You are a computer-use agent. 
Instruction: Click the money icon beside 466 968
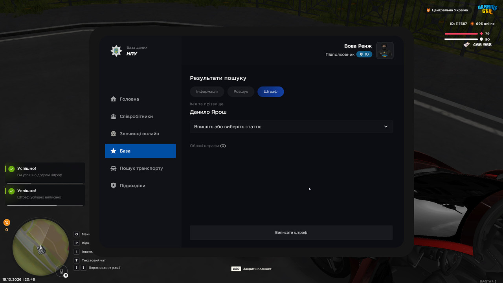click(466, 45)
